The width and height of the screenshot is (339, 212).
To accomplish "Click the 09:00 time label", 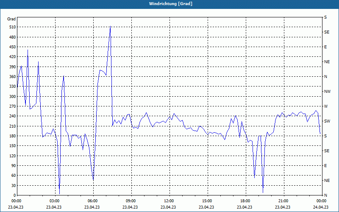I will 131,201.
